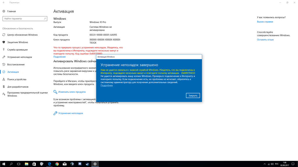Click the key icon beside Изменить ключ продукта

pyautogui.click(x=55, y=92)
